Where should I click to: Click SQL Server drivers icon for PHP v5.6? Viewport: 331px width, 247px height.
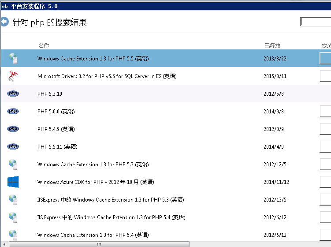pos(13,76)
